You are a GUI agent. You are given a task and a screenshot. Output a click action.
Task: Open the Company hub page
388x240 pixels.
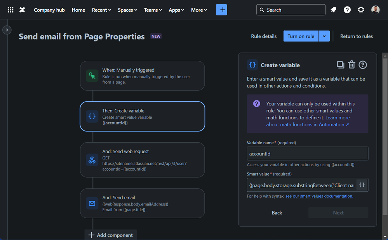click(49, 10)
